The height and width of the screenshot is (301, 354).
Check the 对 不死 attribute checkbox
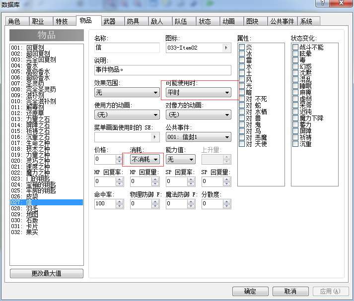point(242,99)
